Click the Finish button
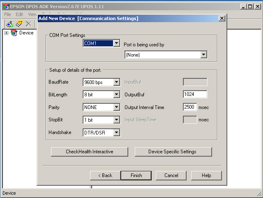 [x=136, y=175]
